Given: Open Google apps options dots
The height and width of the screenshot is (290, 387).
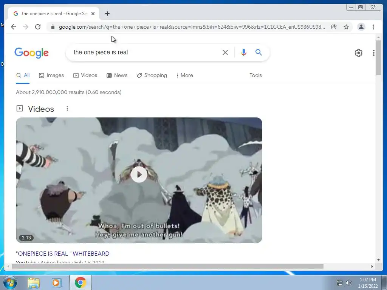Looking at the screenshot, I should (374, 53).
